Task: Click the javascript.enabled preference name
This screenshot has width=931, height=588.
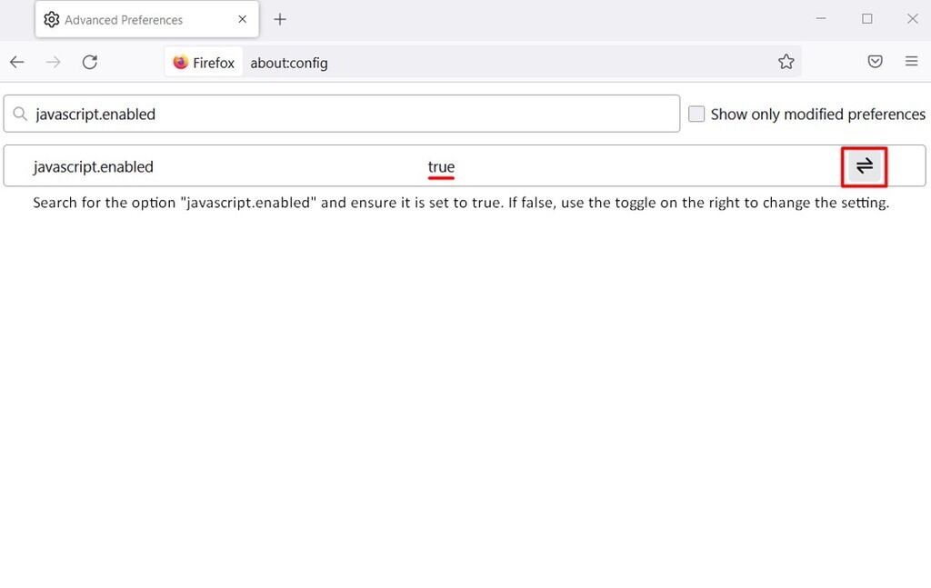Action: coord(94,166)
